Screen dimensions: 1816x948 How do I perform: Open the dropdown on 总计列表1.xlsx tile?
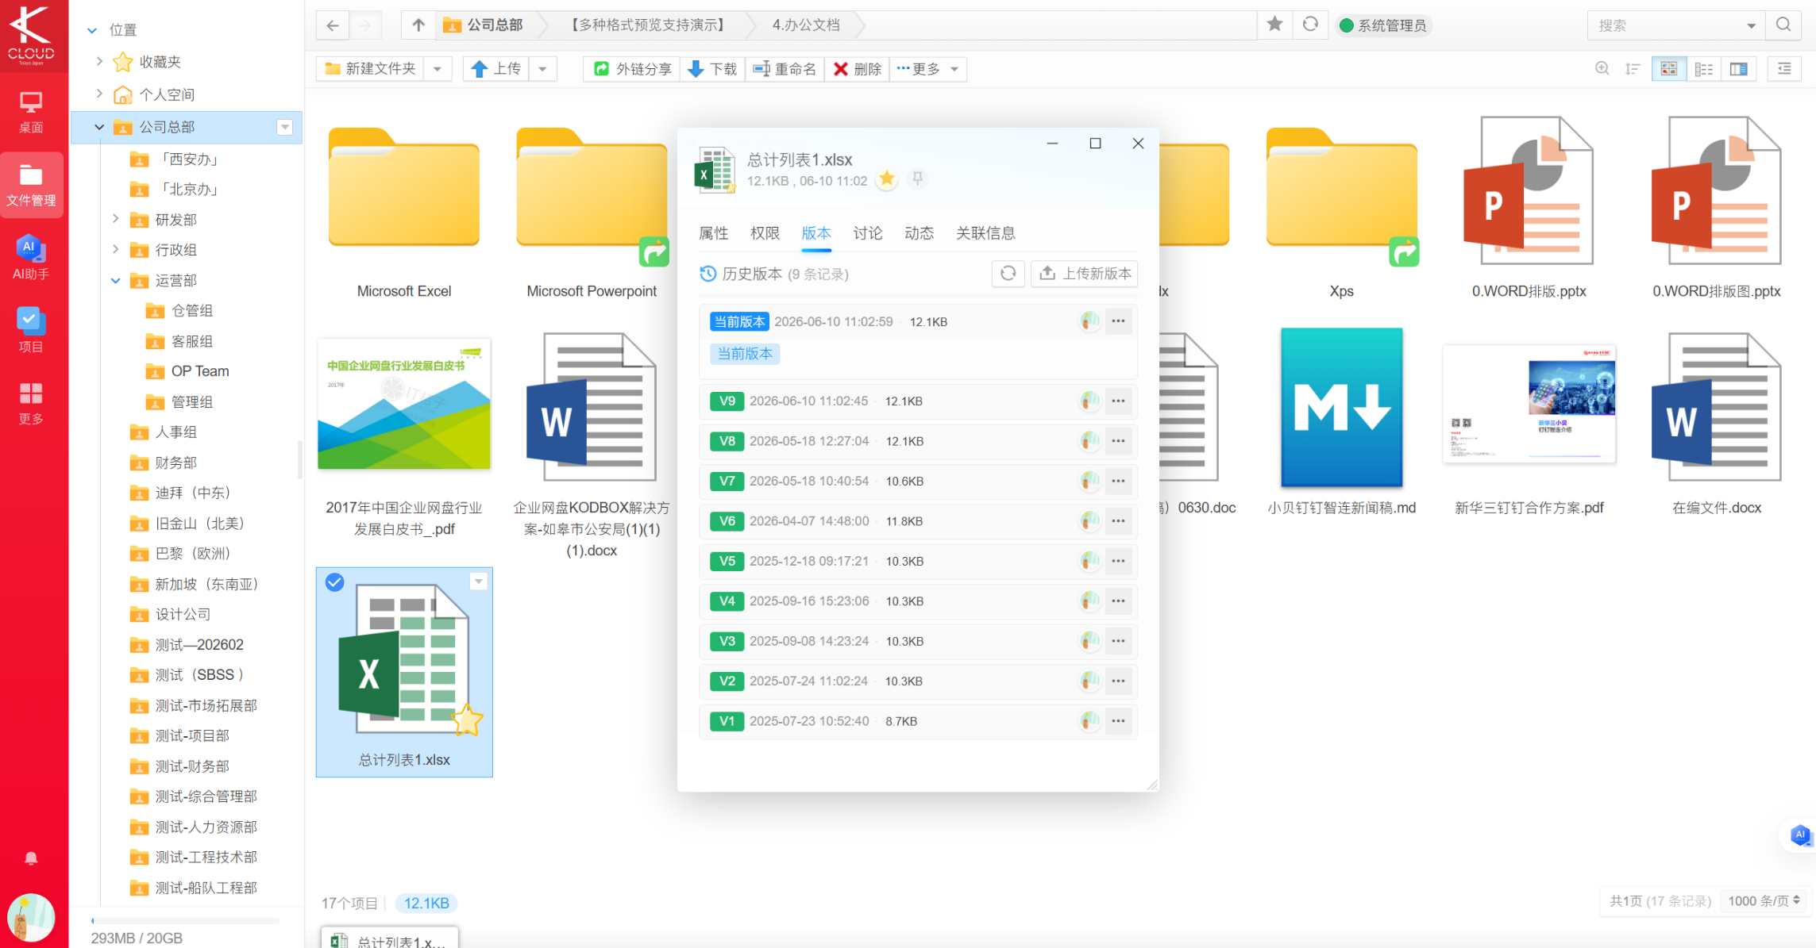[x=479, y=581]
